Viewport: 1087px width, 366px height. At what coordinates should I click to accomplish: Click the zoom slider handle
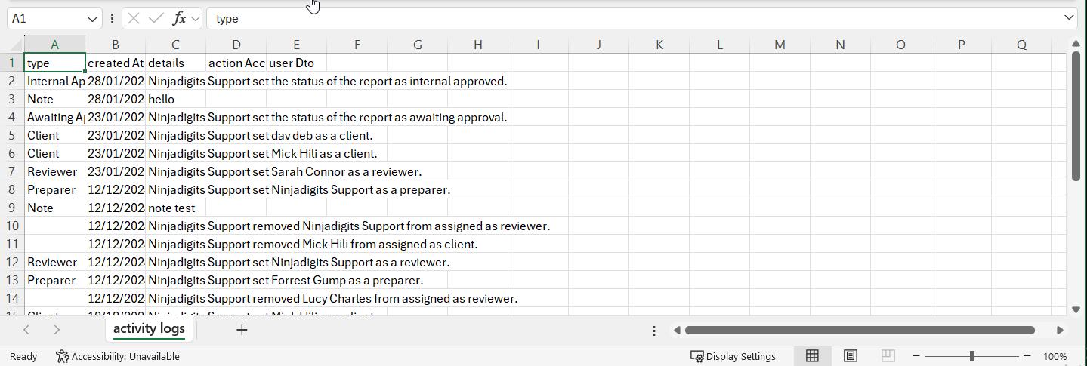click(x=971, y=356)
